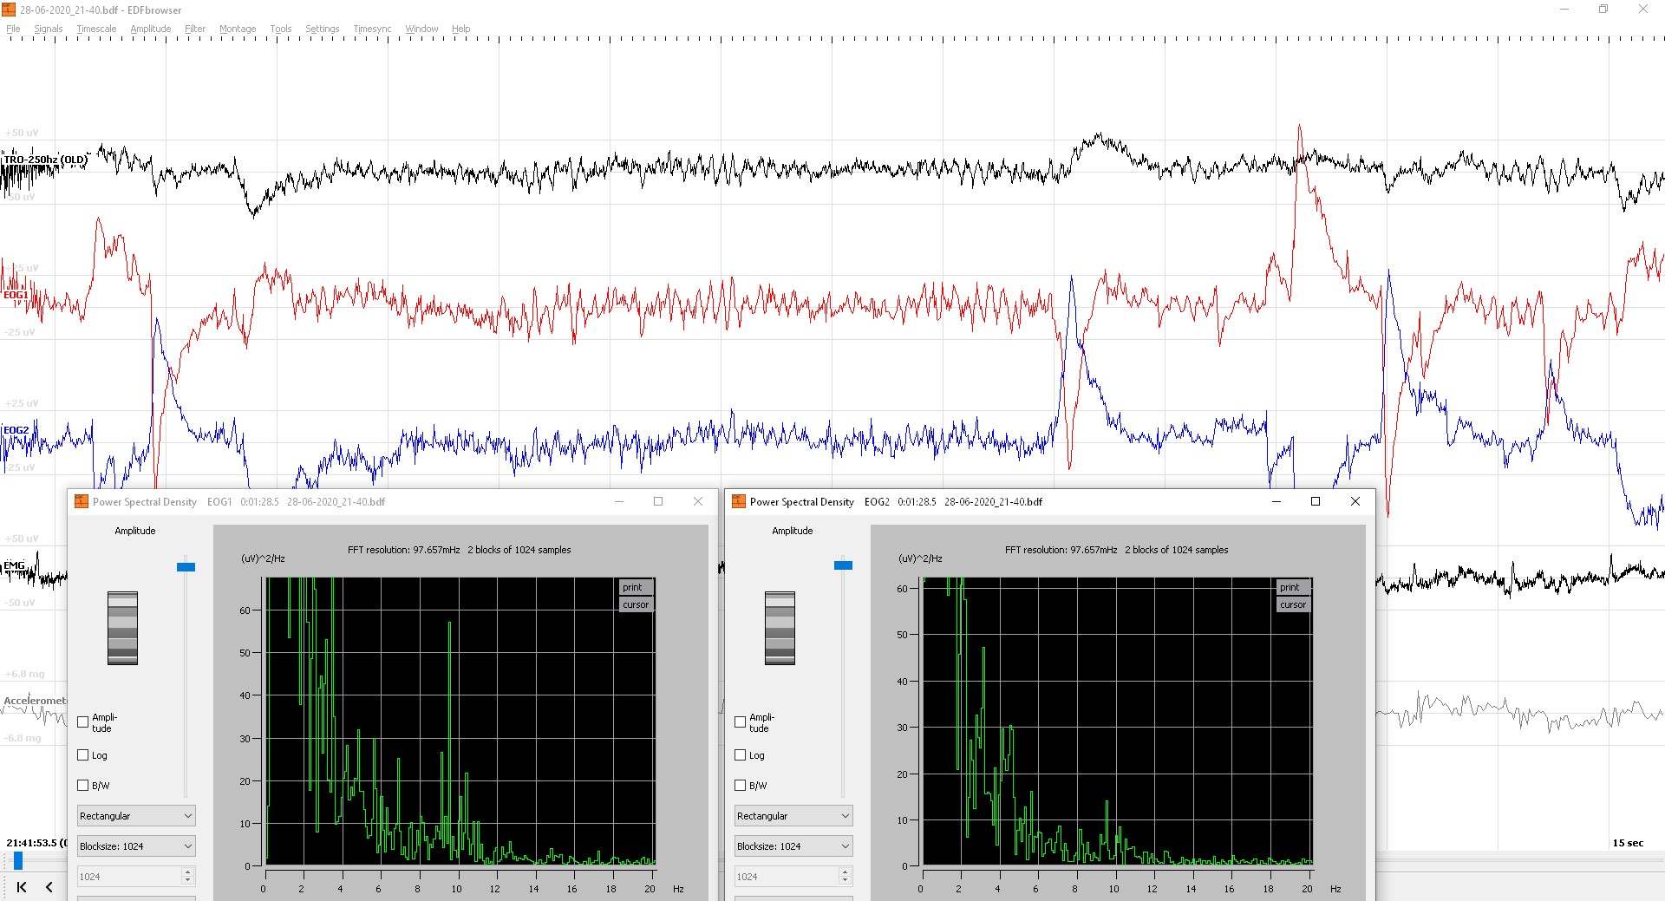Open Rectangular window dropdown in EOG2 window

coord(793,816)
